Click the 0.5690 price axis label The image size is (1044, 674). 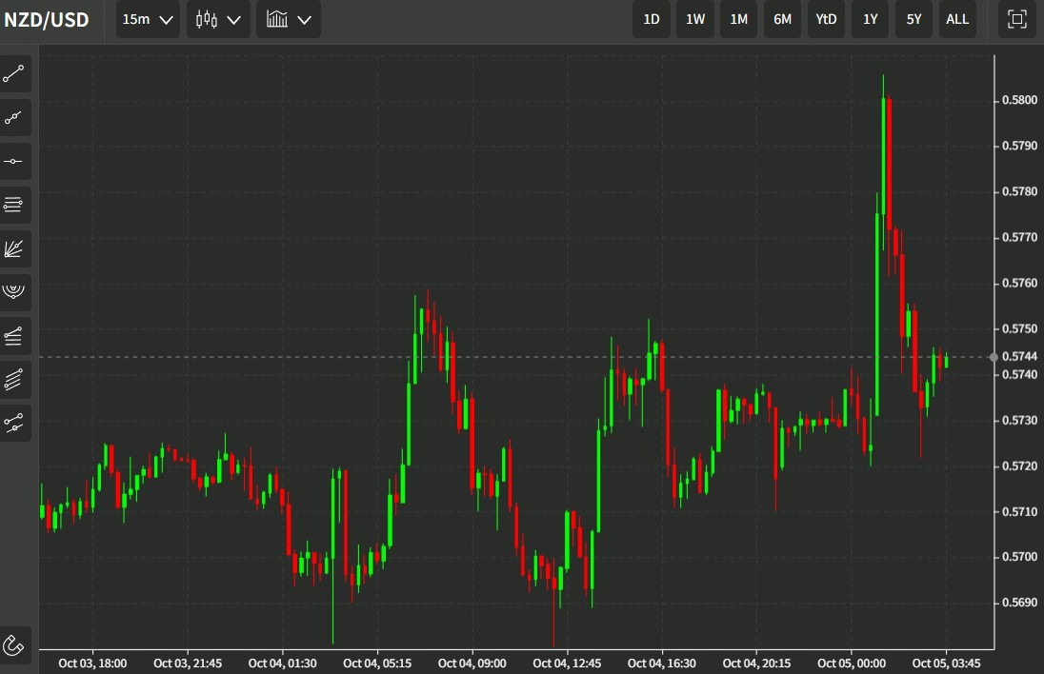tap(1019, 603)
